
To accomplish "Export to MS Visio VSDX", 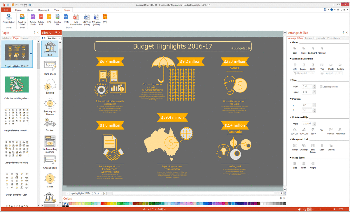I will pyautogui.click(x=96, y=20).
